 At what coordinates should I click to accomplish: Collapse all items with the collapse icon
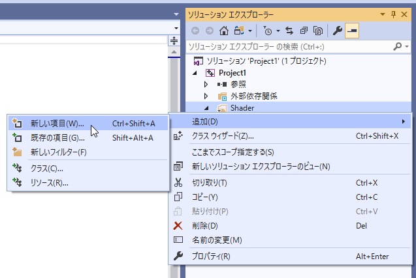pyautogui.click(x=304, y=31)
